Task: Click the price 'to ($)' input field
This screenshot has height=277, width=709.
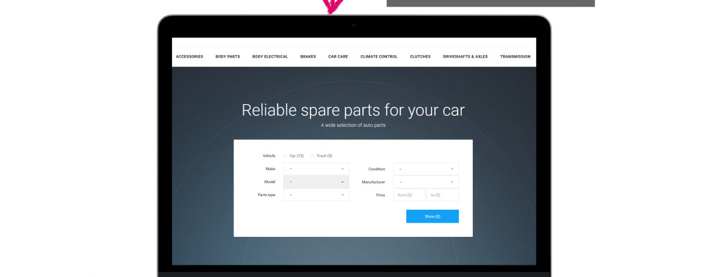Action: (442, 195)
